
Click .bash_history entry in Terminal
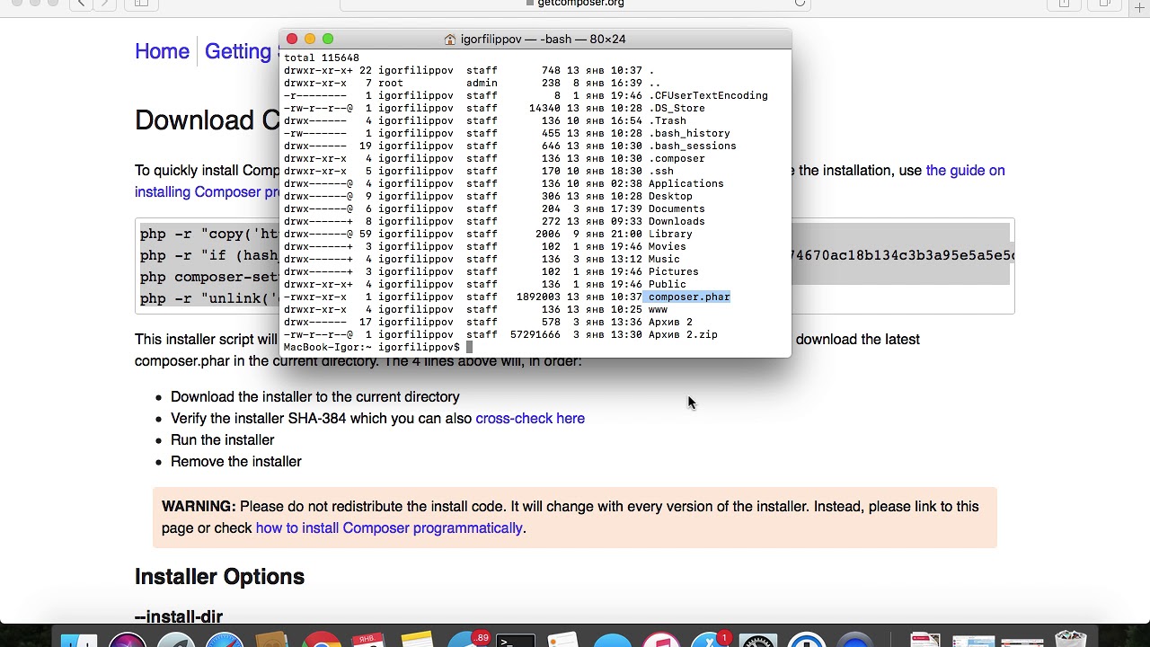[x=689, y=133]
